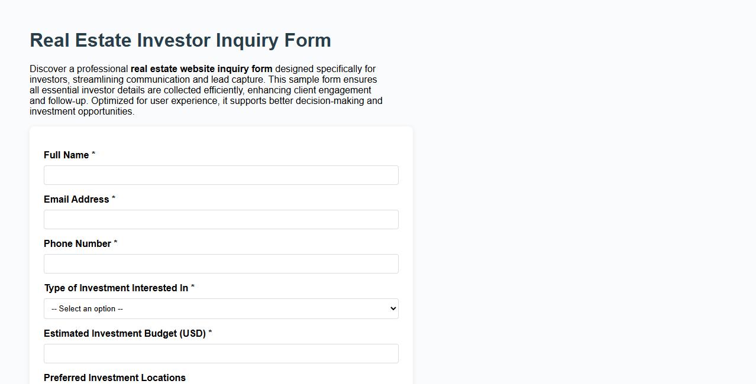Image resolution: width=756 pixels, height=384 pixels.
Task: Click the Phone Number input field
Action: tap(221, 263)
